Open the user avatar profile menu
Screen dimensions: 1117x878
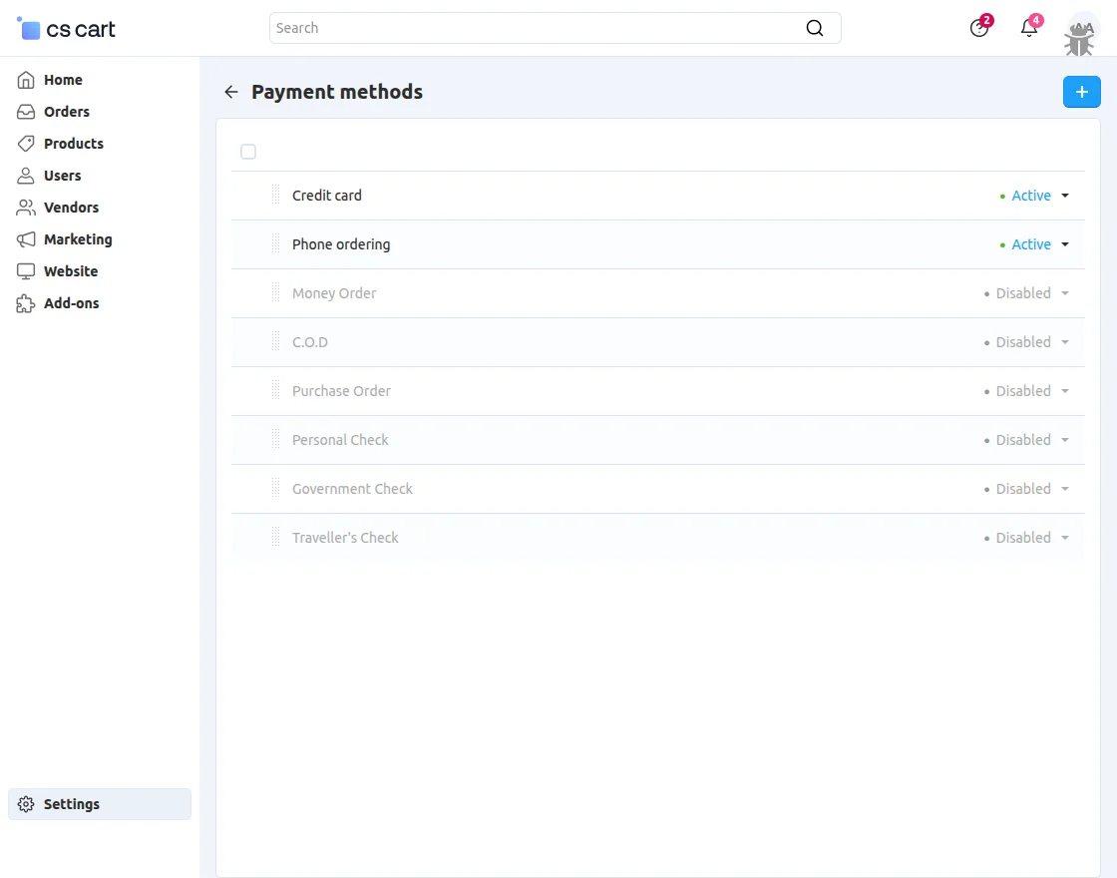[1081, 32]
